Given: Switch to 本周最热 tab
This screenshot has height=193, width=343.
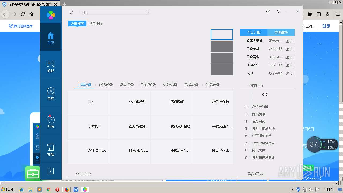Looking at the screenshot, I should [x=281, y=32].
